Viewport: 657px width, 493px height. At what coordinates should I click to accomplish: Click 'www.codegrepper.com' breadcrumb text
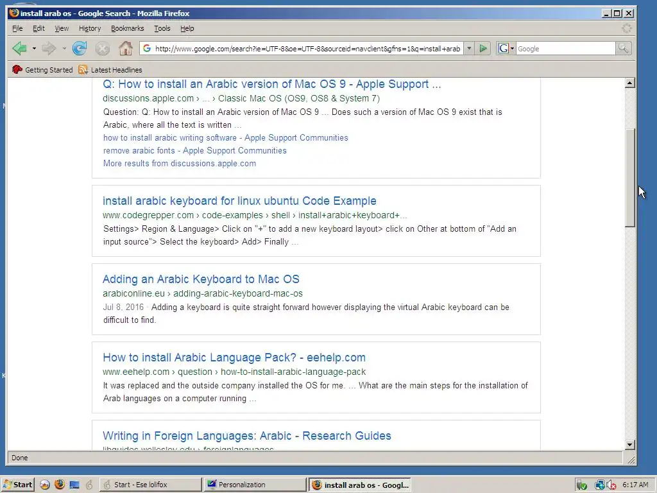coord(148,216)
